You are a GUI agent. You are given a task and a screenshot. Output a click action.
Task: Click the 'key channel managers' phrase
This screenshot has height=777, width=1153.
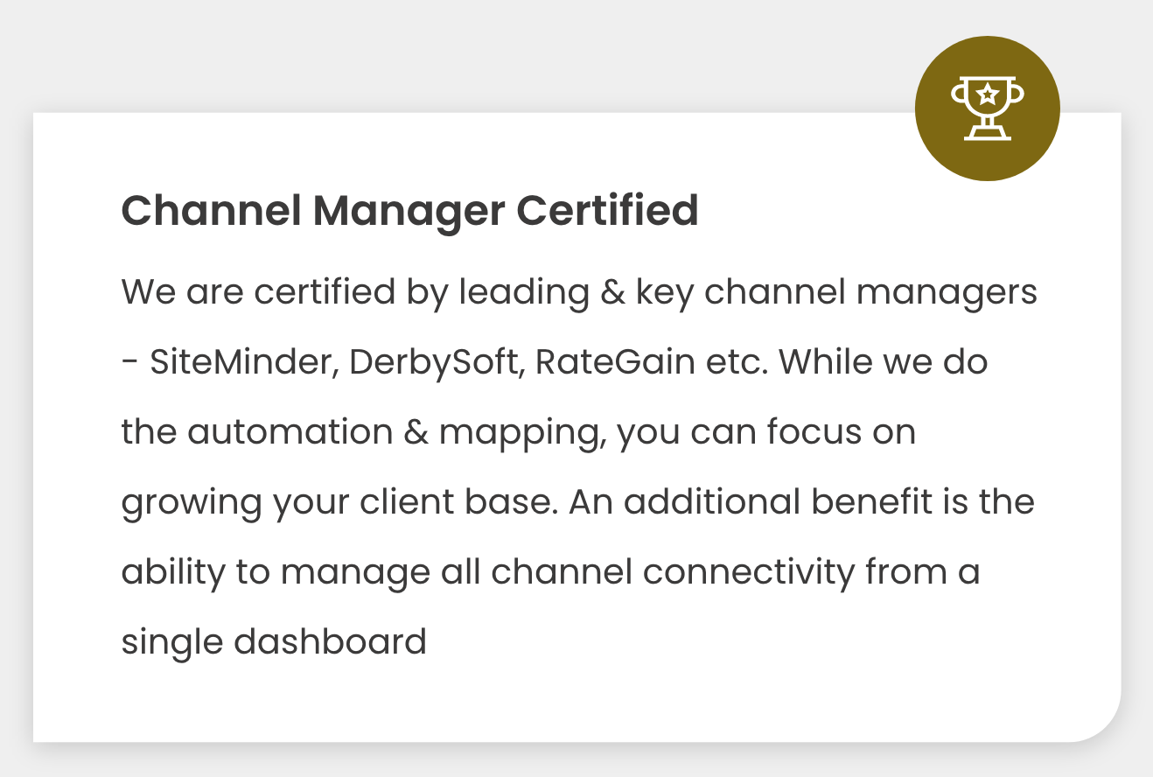(837, 293)
